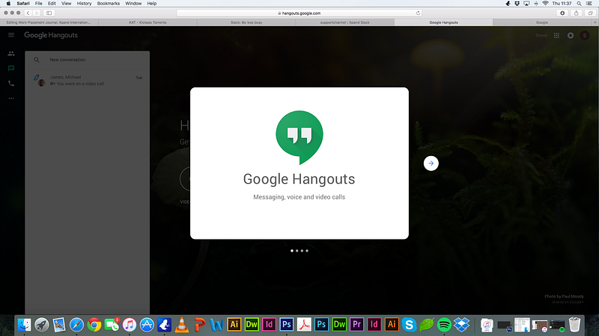
Task: Click the Google Hangouts logo text
Action: pos(51,35)
